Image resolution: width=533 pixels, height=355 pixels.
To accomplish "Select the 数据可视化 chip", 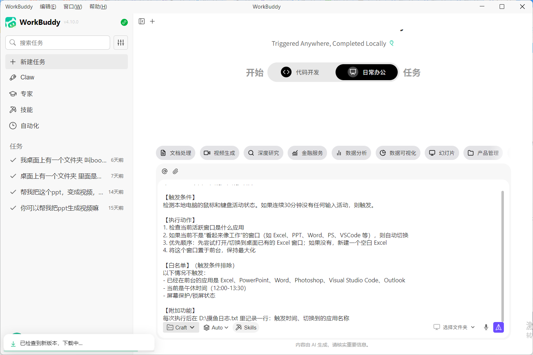I will point(398,153).
